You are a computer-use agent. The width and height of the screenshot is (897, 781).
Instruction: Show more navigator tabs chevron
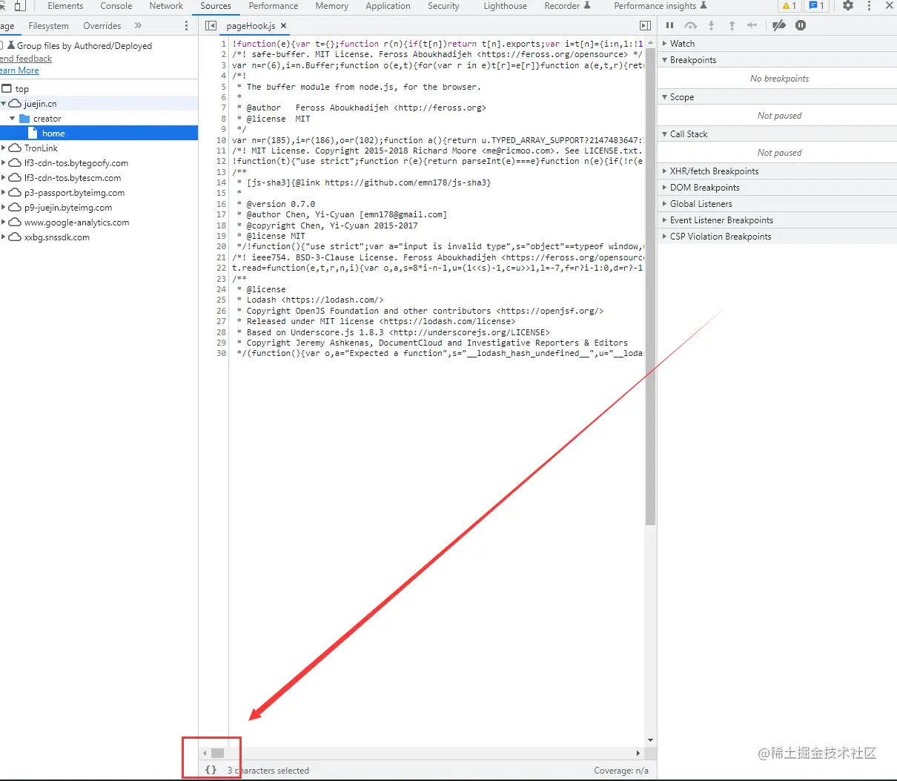tap(138, 26)
